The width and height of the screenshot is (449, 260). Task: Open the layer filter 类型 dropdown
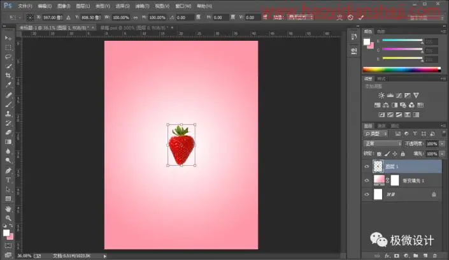pyautogui.click(x=376, y=134)
